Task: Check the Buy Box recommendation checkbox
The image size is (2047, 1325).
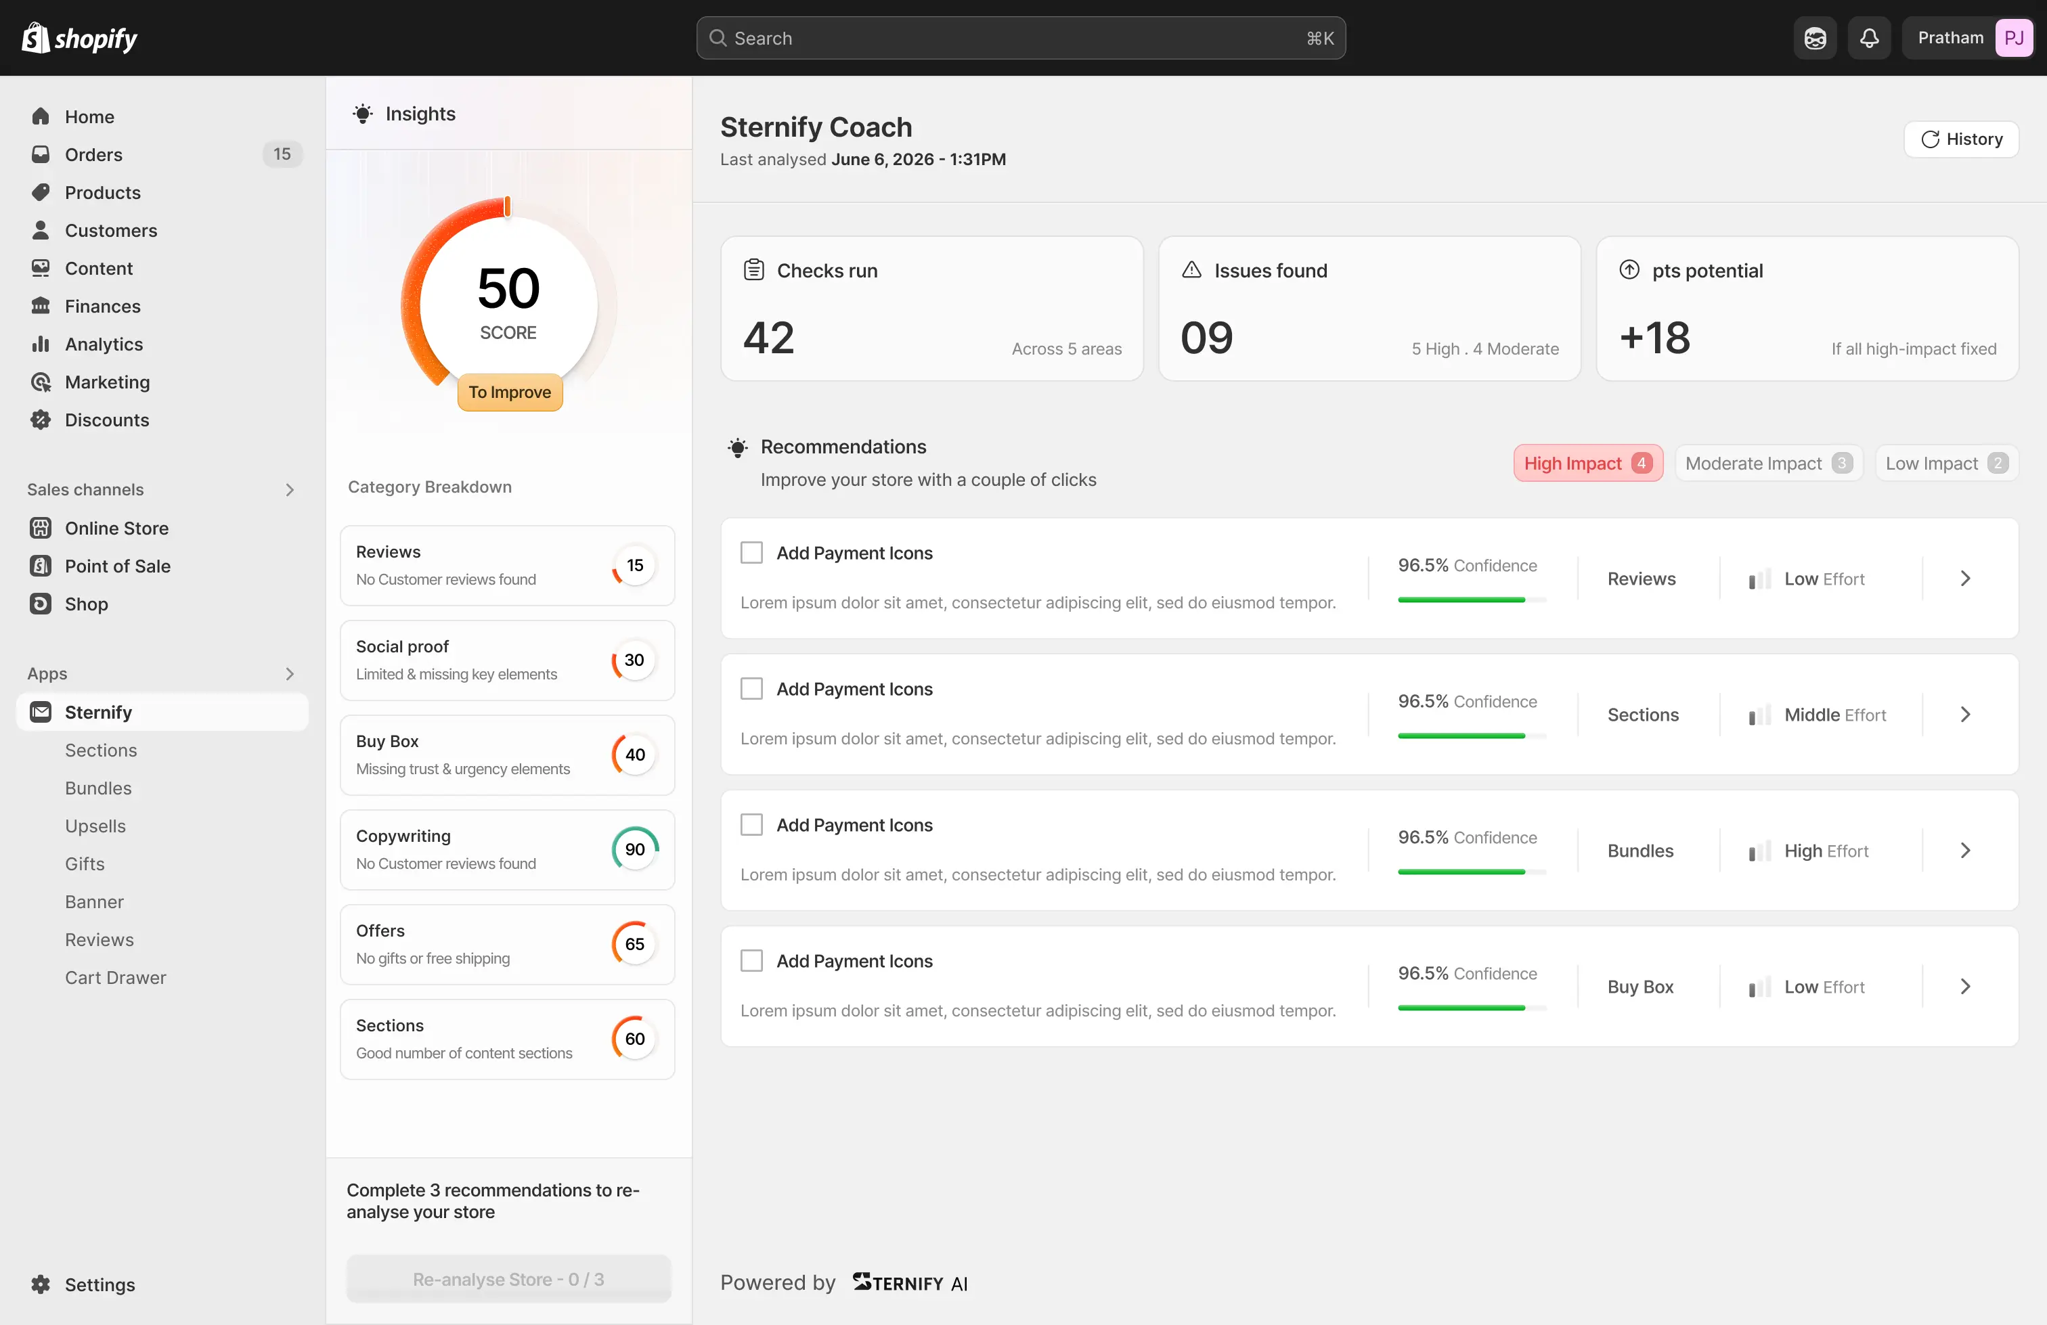Action: point(751,960)
